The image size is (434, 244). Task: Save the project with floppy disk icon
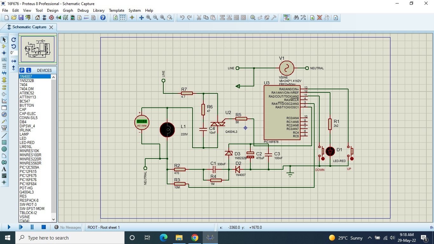click(21, 18)
